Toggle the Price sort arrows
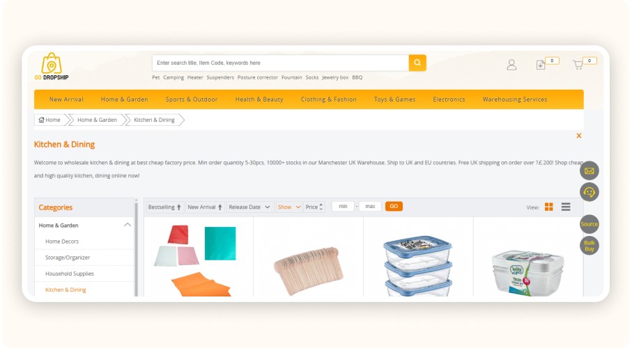Image resolution: width=632 pixels, height=348 pixels. (x=321, y=207)
